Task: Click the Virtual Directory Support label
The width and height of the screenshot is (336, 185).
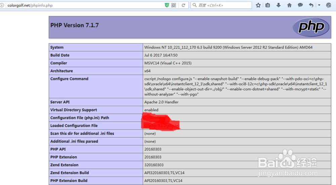Action: coord(74,110)
